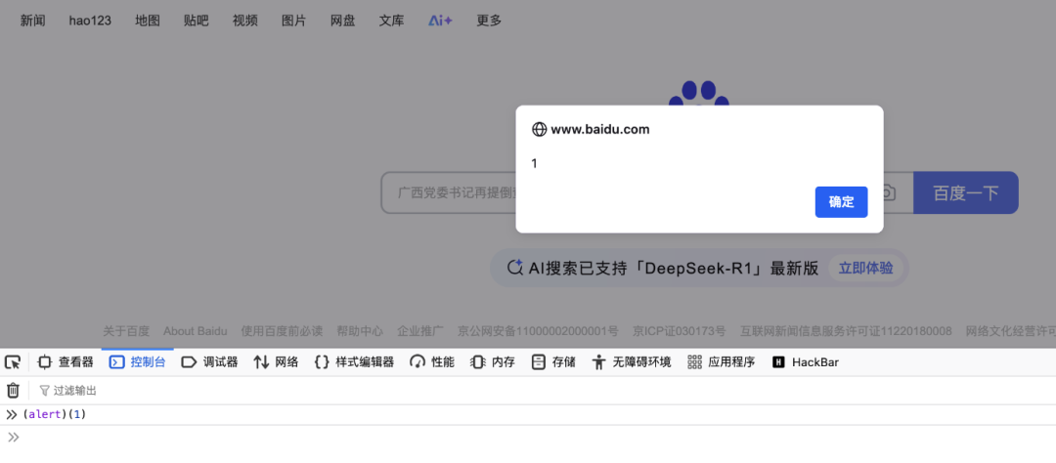The height and width of the screenshot is (463, 1056).
Task: Click the AI搜索 DeepSeek-R1 banner text
Action: point(674,268)
